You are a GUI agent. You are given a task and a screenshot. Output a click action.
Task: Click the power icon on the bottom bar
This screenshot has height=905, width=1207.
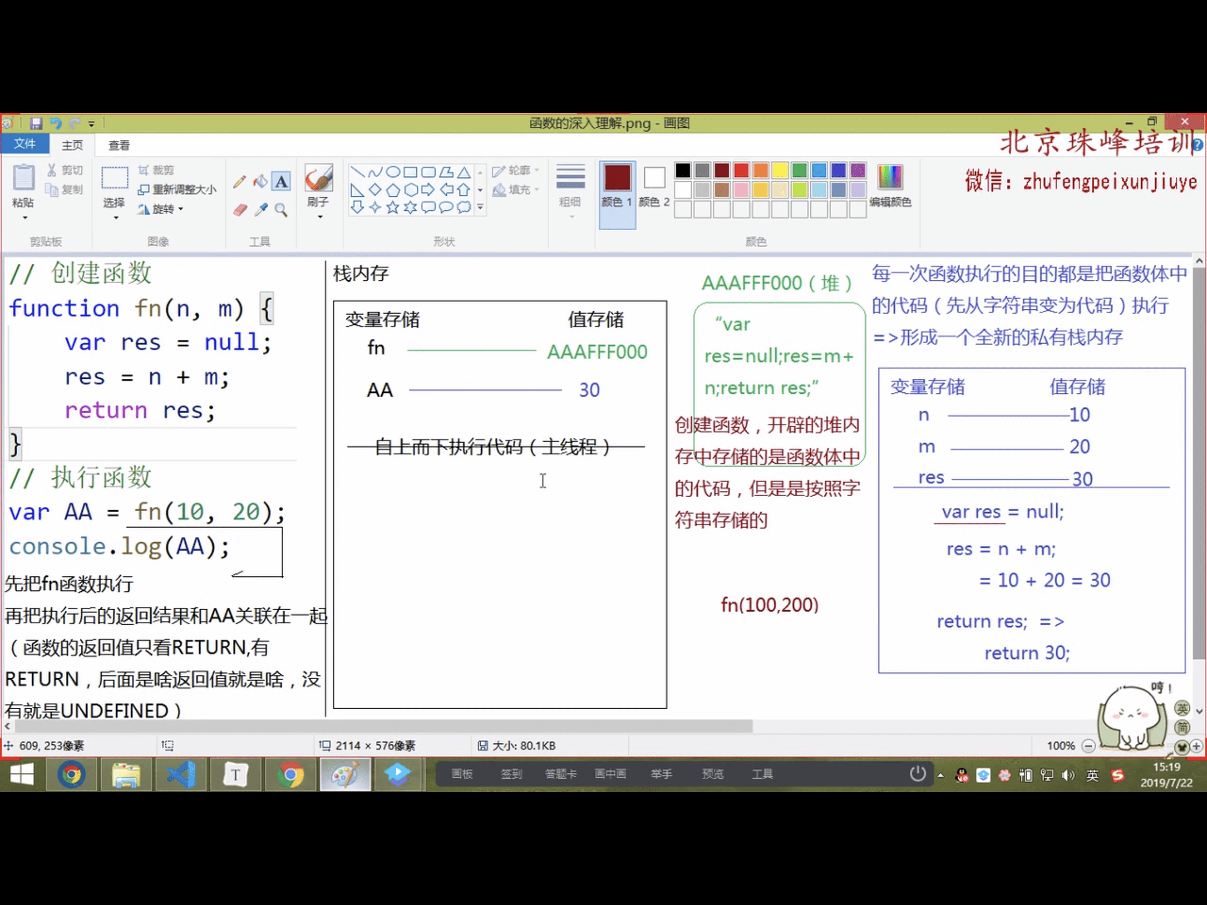pos(917,773)
